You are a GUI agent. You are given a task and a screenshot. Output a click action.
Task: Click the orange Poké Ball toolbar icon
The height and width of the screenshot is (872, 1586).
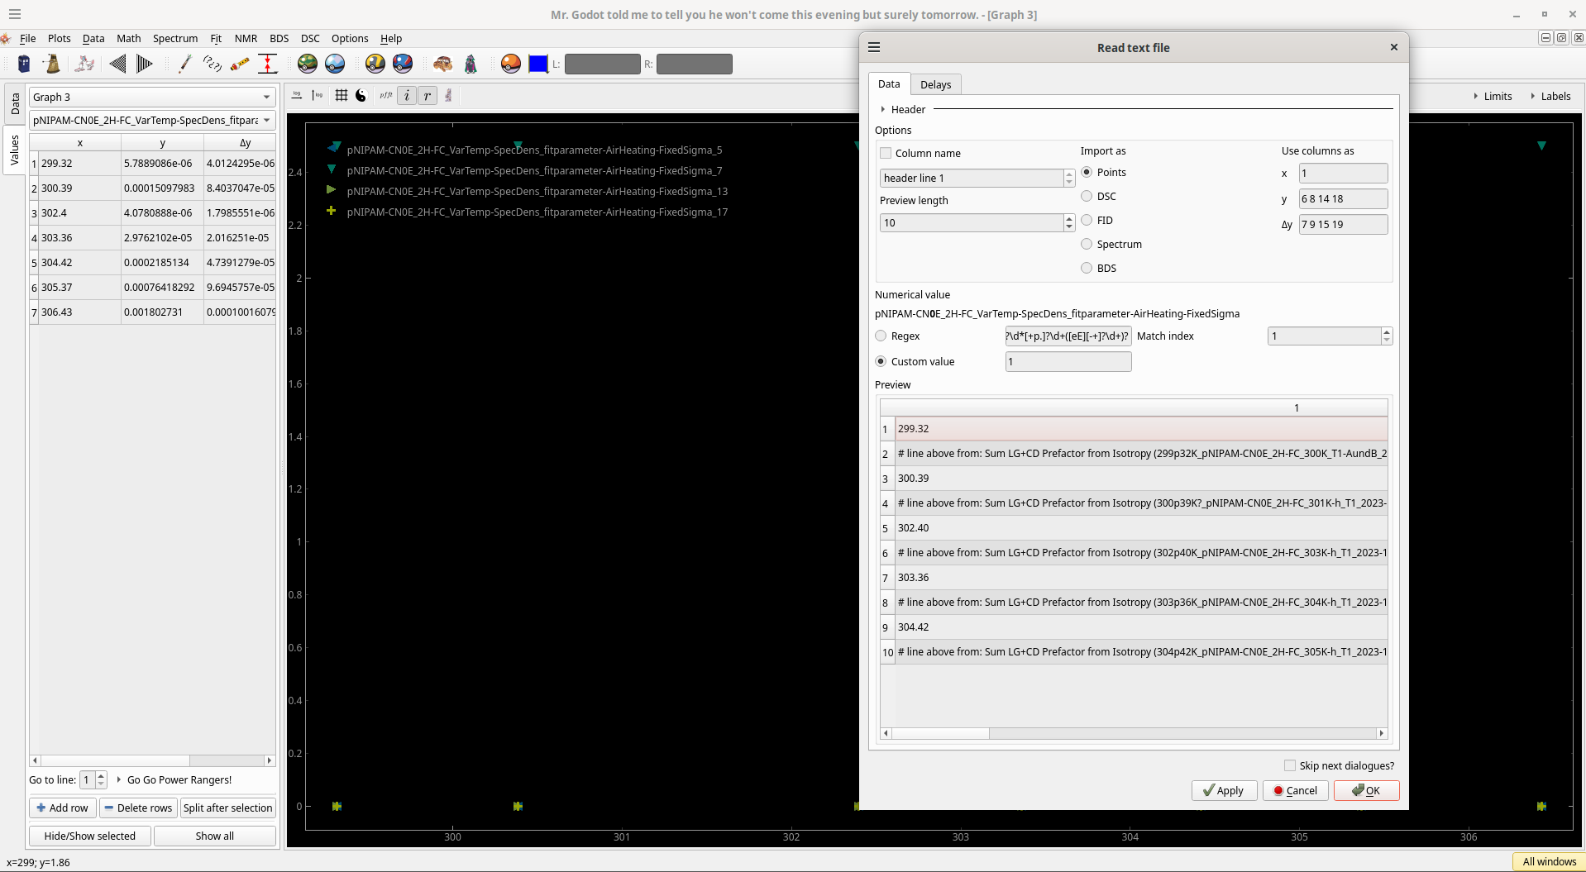(511, 64)
